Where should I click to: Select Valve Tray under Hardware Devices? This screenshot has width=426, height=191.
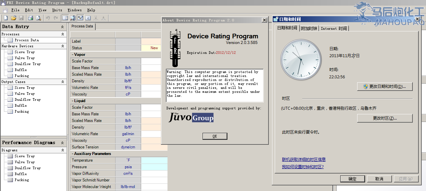(x=24, y=58)
